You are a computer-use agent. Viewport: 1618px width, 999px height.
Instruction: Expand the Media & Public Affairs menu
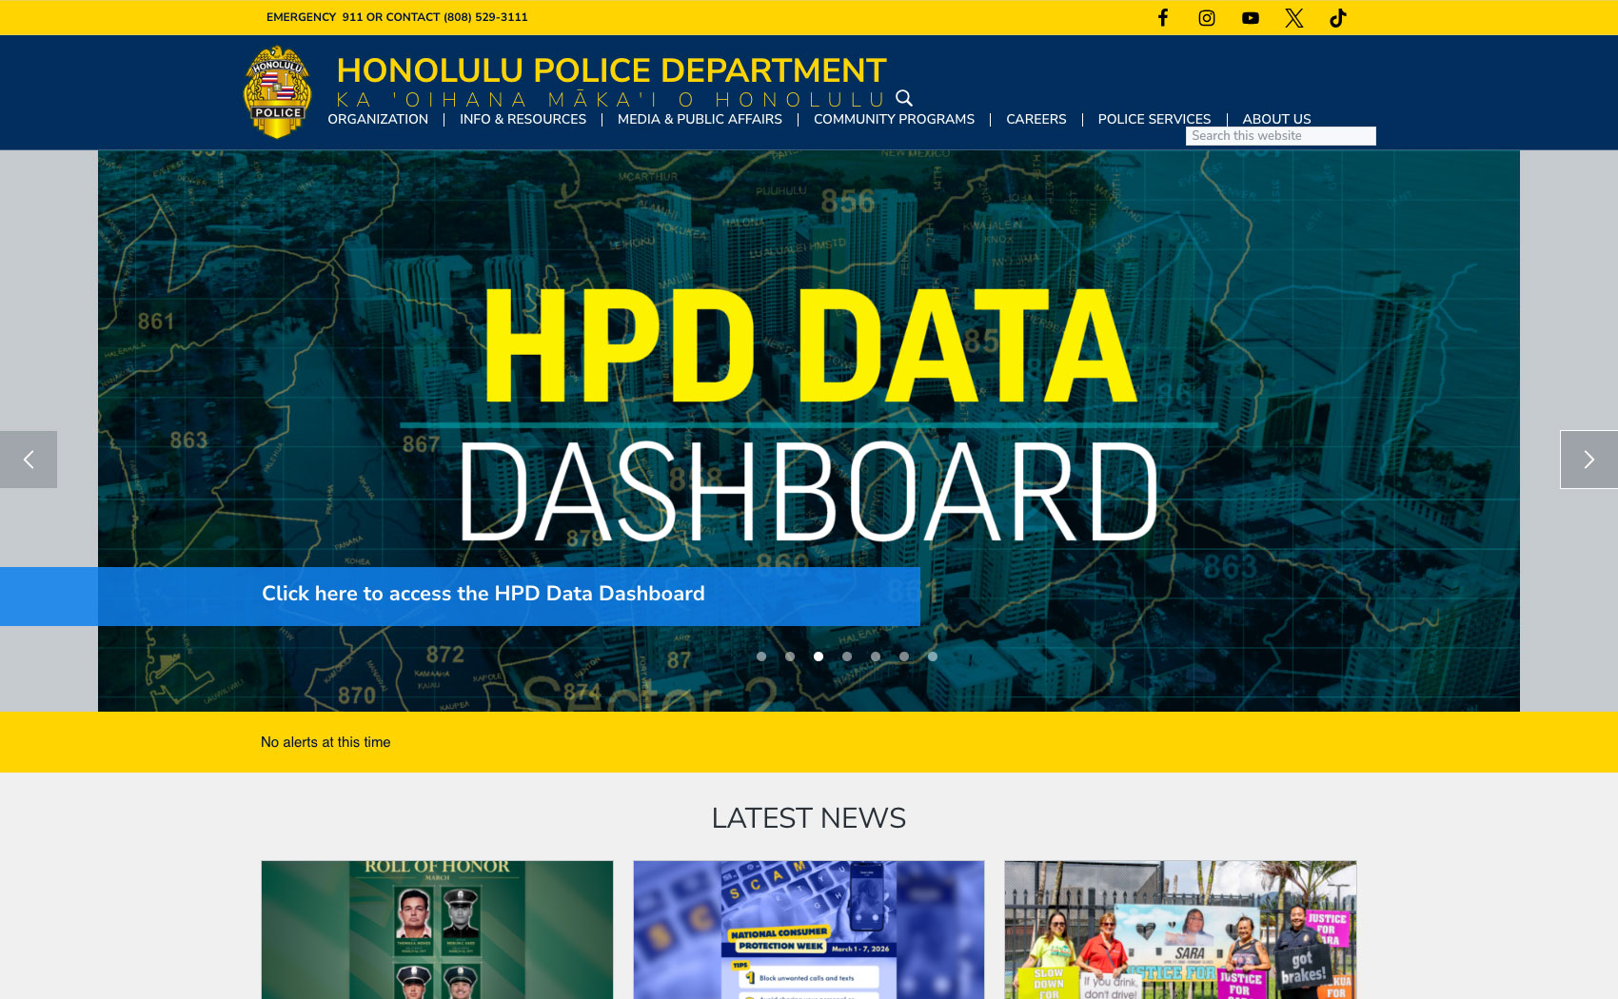700,119
